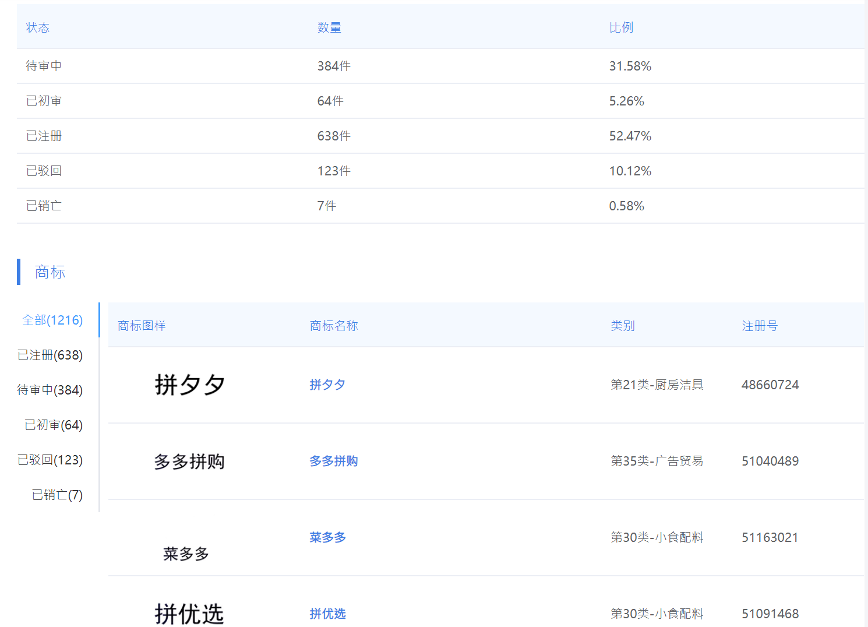Screen dimensions: 868x627
Task: Select registration number 51091468
Action: pyautogui.click(x=770, y=614)
